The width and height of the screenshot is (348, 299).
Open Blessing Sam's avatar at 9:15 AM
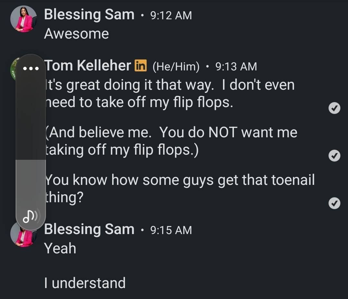[x=22, y=235]
